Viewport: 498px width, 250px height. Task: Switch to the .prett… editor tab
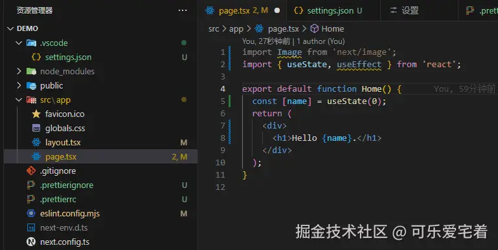(x=479, y=10)
